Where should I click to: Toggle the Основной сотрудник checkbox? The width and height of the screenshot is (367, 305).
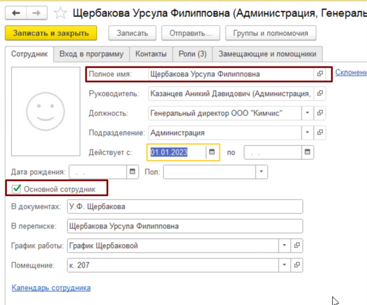(17, 188)
